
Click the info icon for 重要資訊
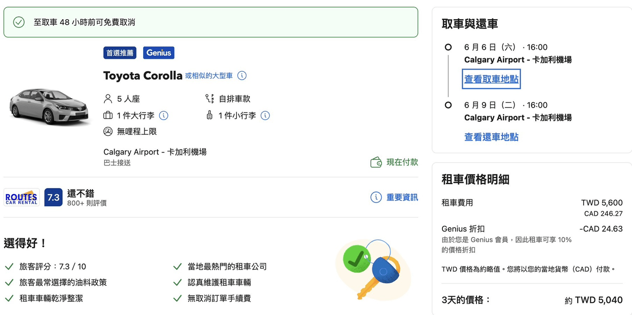(376, 197)
